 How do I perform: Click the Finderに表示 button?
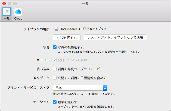click(x=67, y=37)
